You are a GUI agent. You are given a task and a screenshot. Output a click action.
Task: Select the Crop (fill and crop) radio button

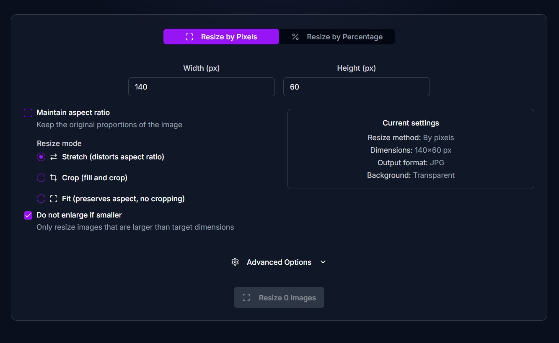coord(41,178)
